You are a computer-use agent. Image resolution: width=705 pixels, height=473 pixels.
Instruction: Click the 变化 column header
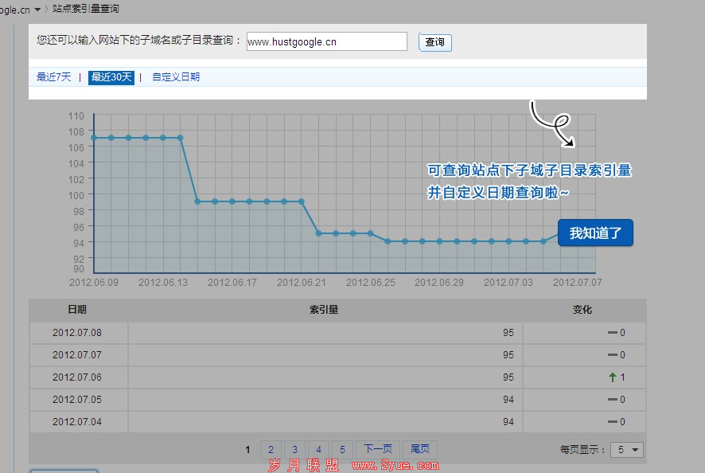click(582, 310)
